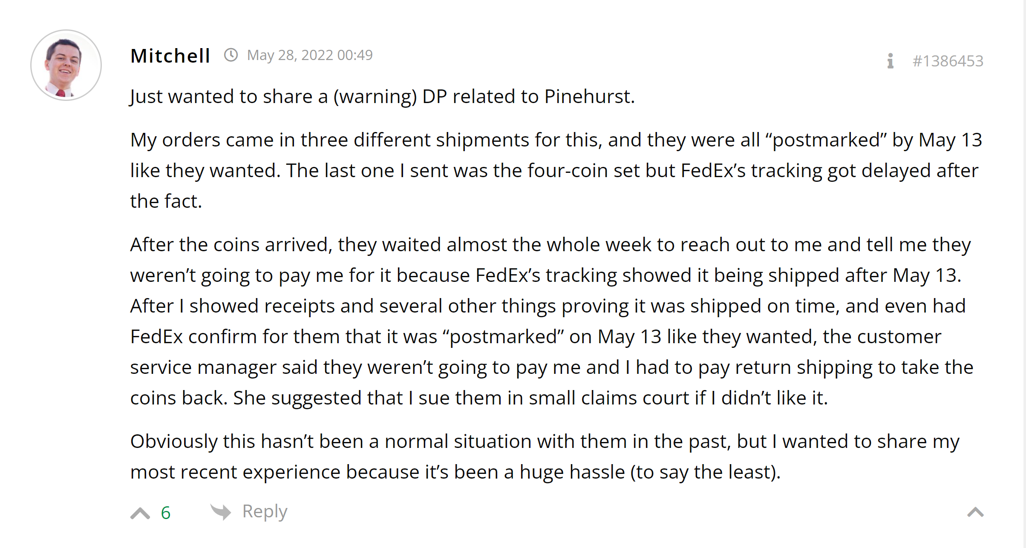The image size is (1026, 548).
Task: Upvote the comment with the up arrow
Action: pos(140,513)
